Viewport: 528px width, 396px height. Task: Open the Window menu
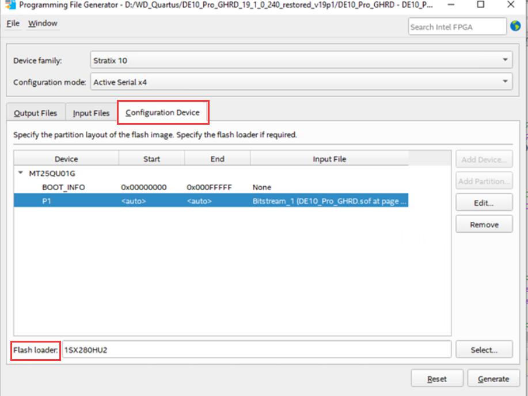point(43,23)
